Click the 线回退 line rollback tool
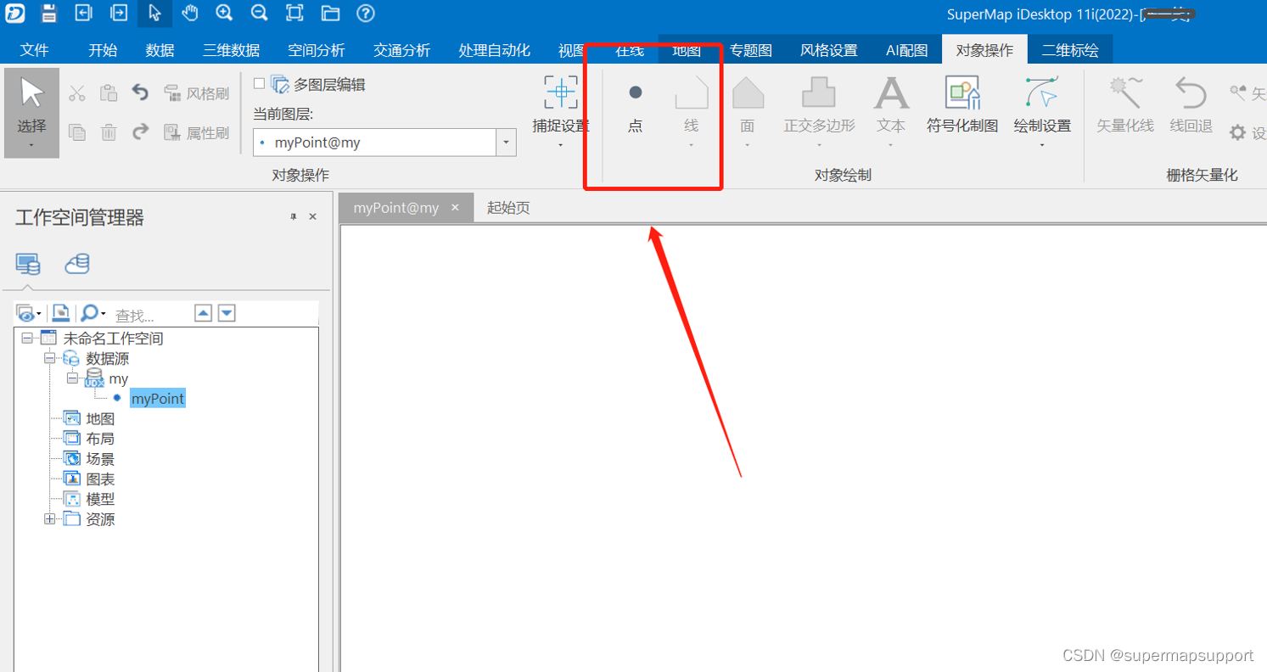The width and height of the screenshot is (1267, 672). pyautogui.click(x=1191, y=105)
